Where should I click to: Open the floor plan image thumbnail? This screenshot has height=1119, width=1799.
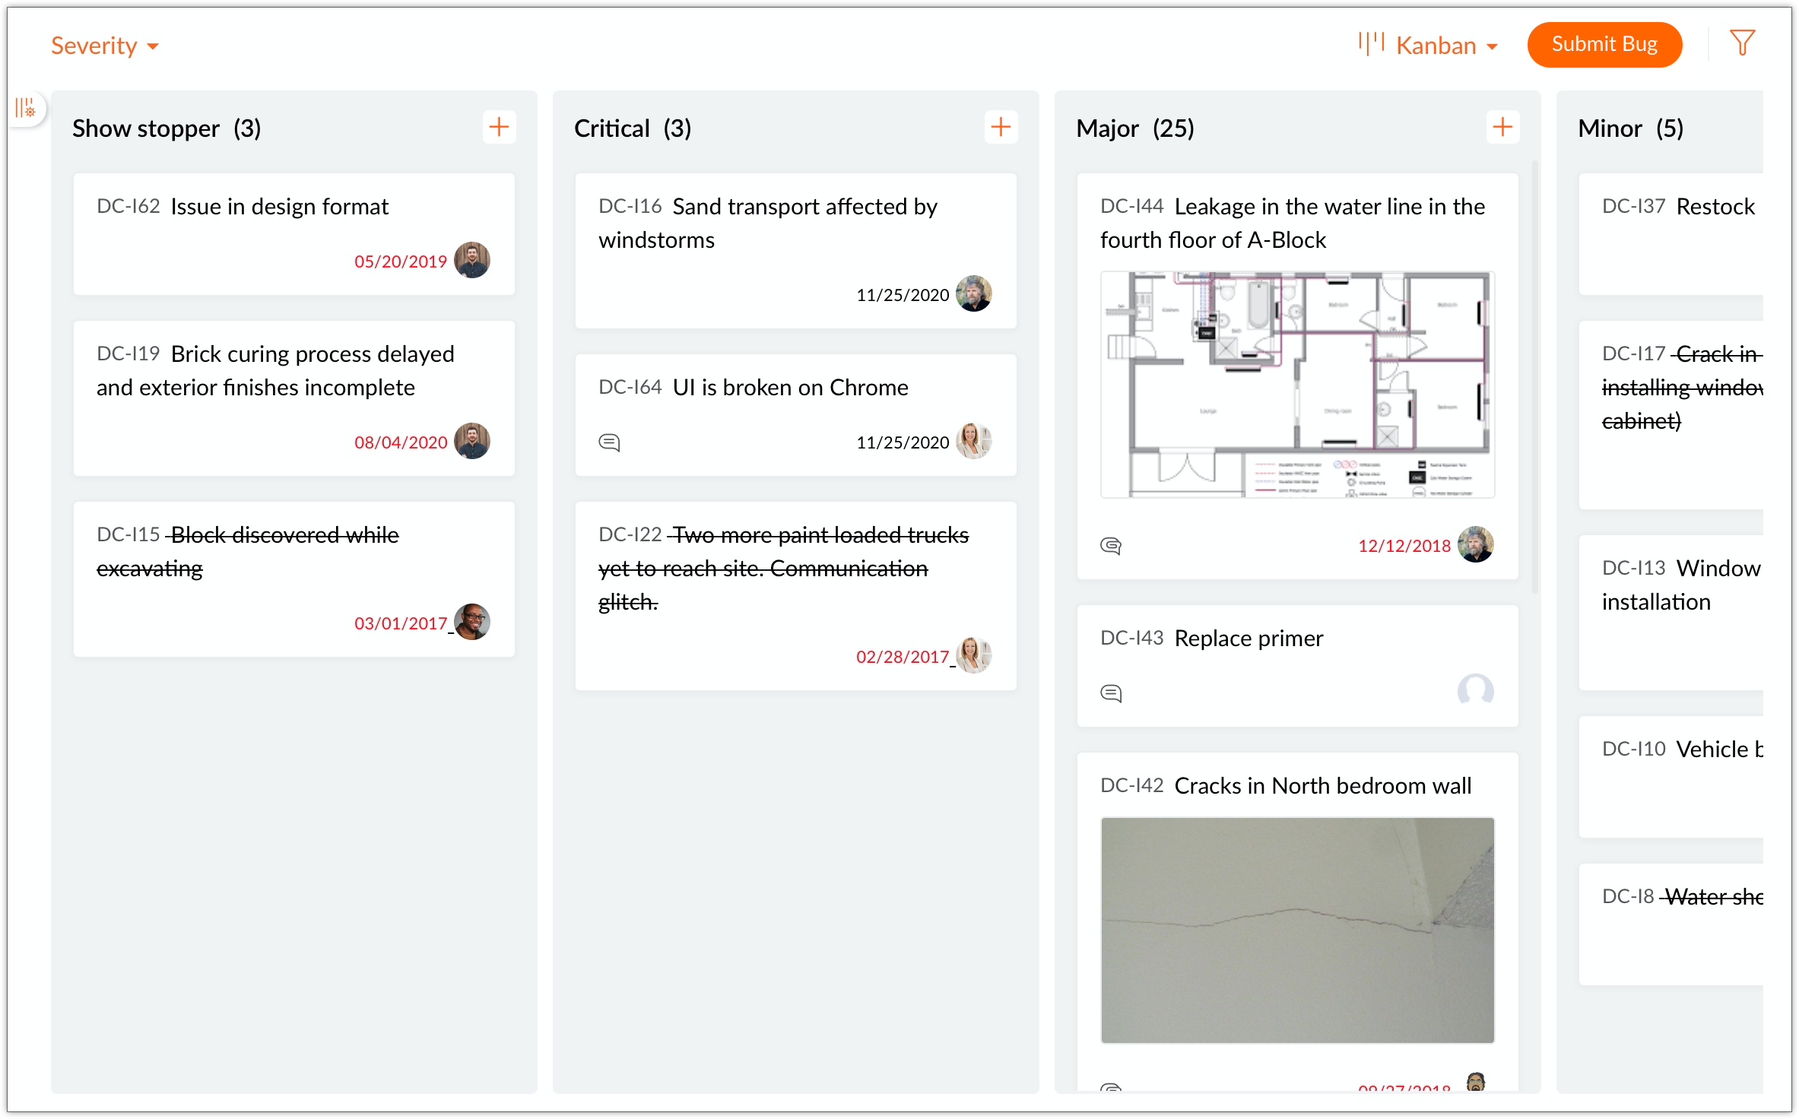1297,385
